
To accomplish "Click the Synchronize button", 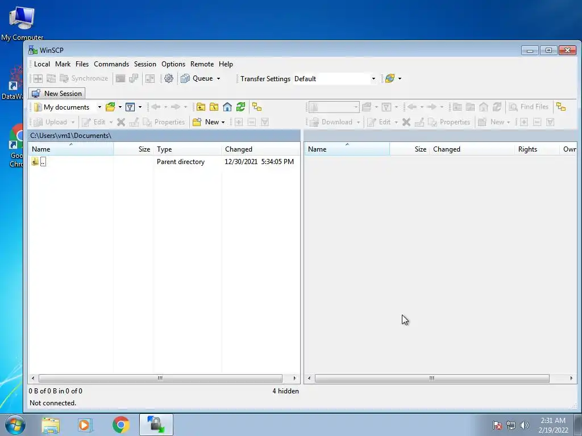I will 84,78.
